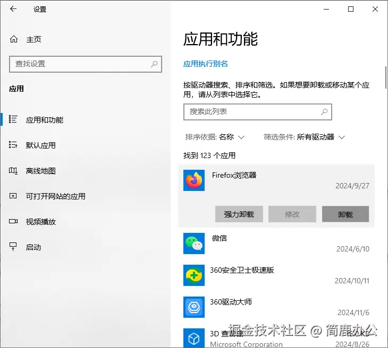
Task: Focus the 查找设置 search field
Action: [86, 64]
